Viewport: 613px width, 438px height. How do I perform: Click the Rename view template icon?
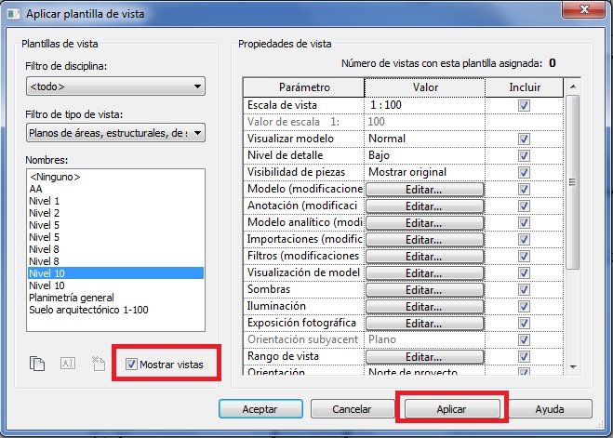(67, 364)
